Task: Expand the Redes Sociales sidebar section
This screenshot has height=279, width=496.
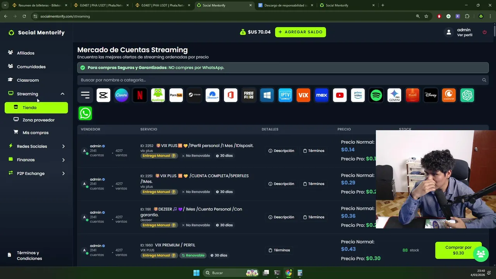Action: click(64, 146)
